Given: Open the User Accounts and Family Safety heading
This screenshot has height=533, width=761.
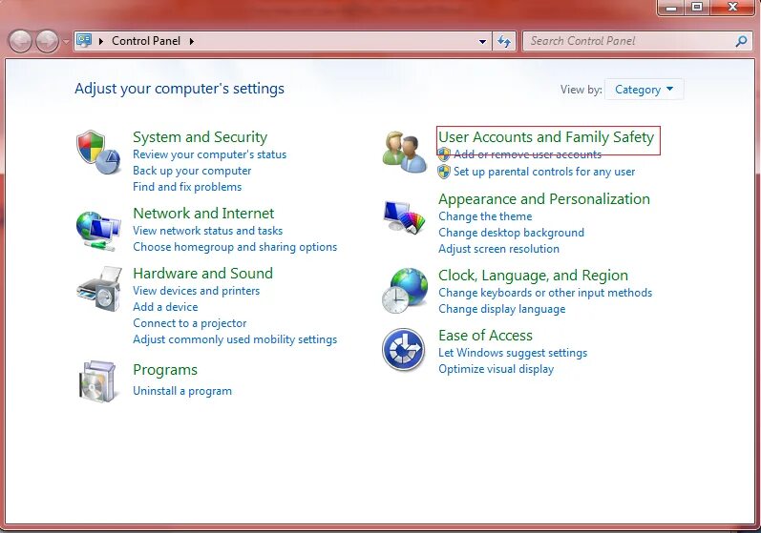Looking at the screenshot, I should 546,137.
